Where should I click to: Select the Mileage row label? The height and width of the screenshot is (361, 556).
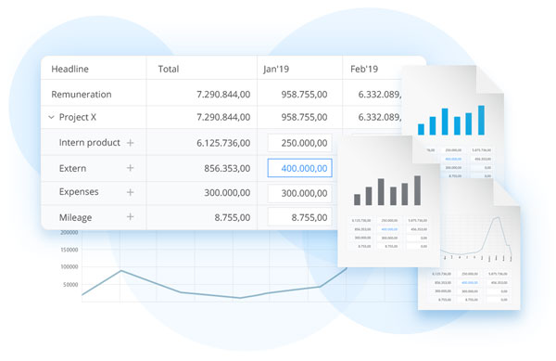point(75,217)
